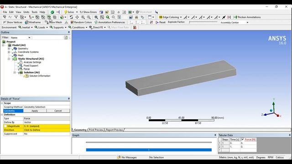Viewport: 292px width, 164px height.
Task: Choose the Face selection filter
Action: [49, 17]
